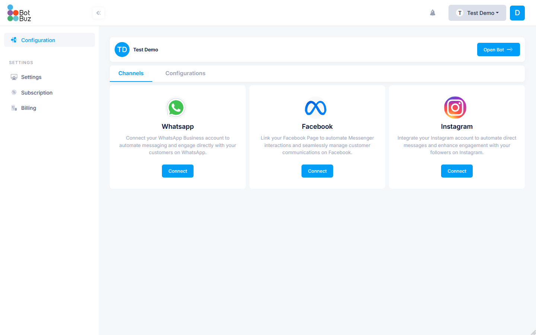Screen dimensions: 536x335
Task: Click the Billing icon in sidebar
Action: (x=14, y=108)
